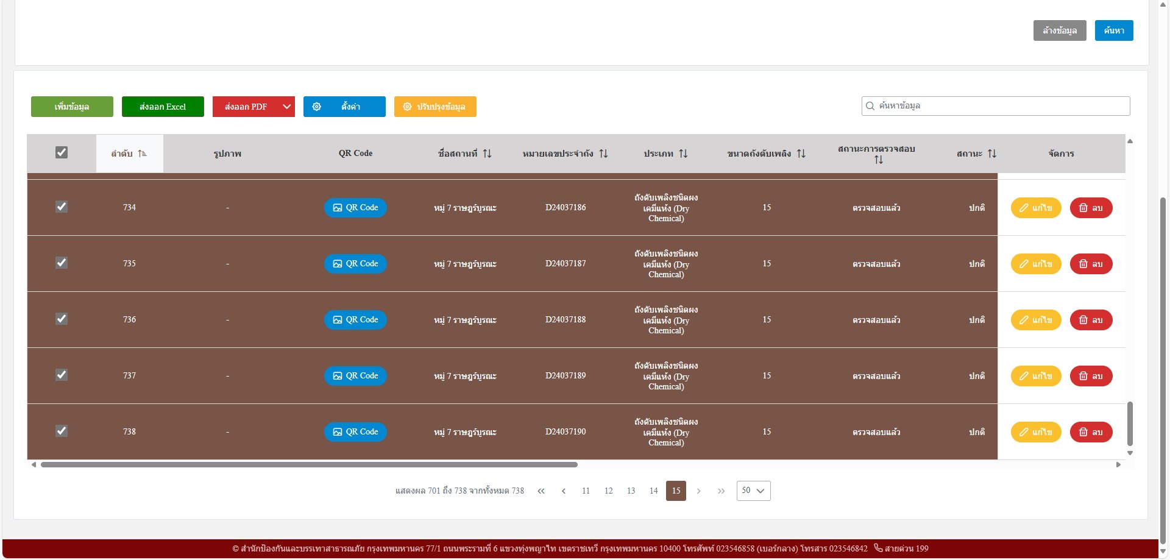Delete row 734 with ลบ button
1170x560 pixels.
tap(1091, 208)
